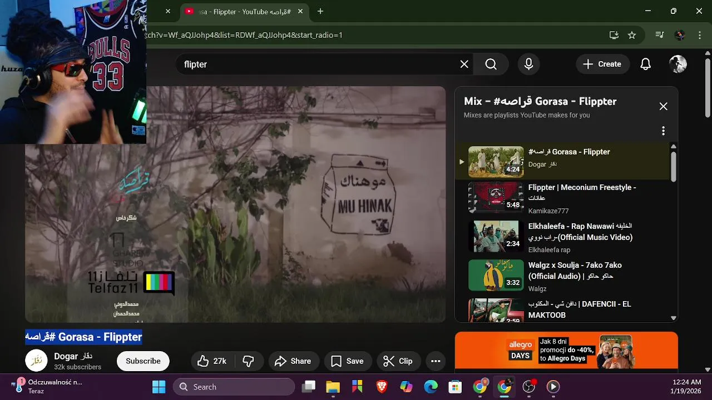The width and height of the screenshot is (712, 400).
Task: Open Dogar channel avatar
Action: click(x=36, y=361)
